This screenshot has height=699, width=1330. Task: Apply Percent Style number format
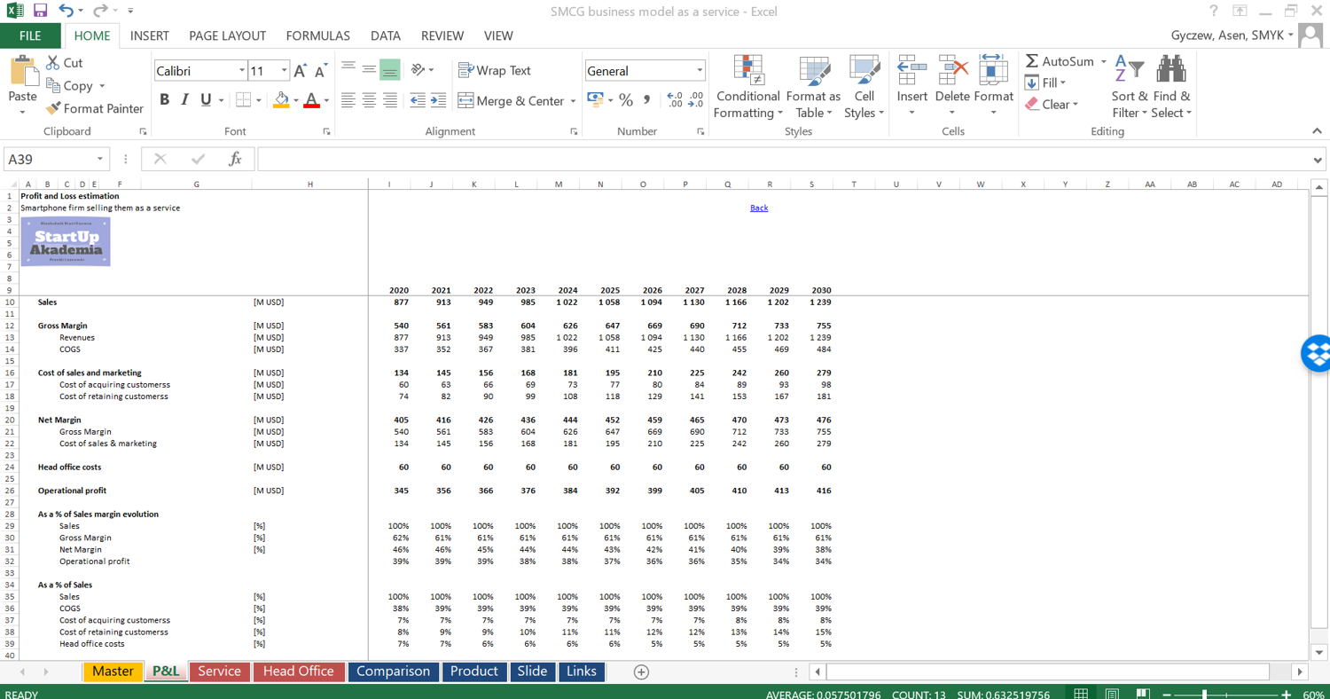click(627, 101)
